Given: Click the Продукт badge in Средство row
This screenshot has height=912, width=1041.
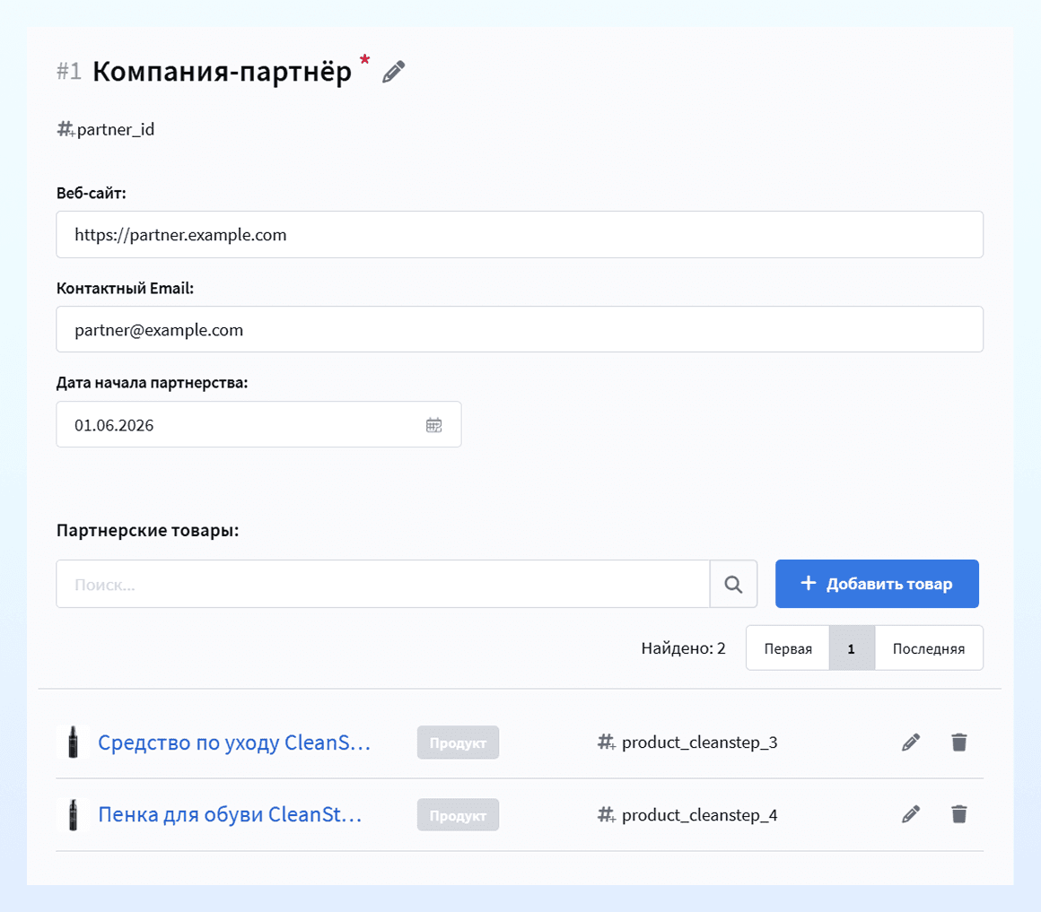Looking at the screenshot, I should (458, 743).
